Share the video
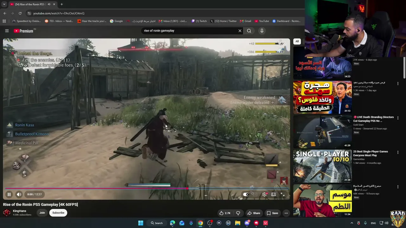Viewport: 406px width, 228px height. [x=254, y=213]
